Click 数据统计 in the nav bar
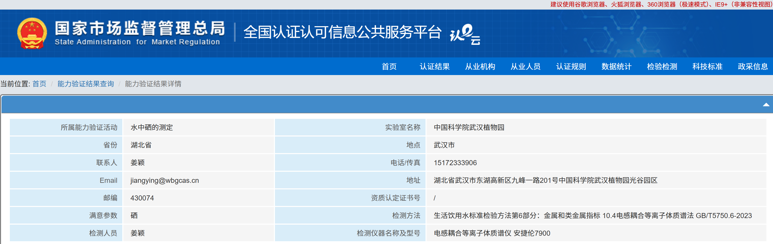This screenshot has width=773, height=244. click(x=616, y=66)
